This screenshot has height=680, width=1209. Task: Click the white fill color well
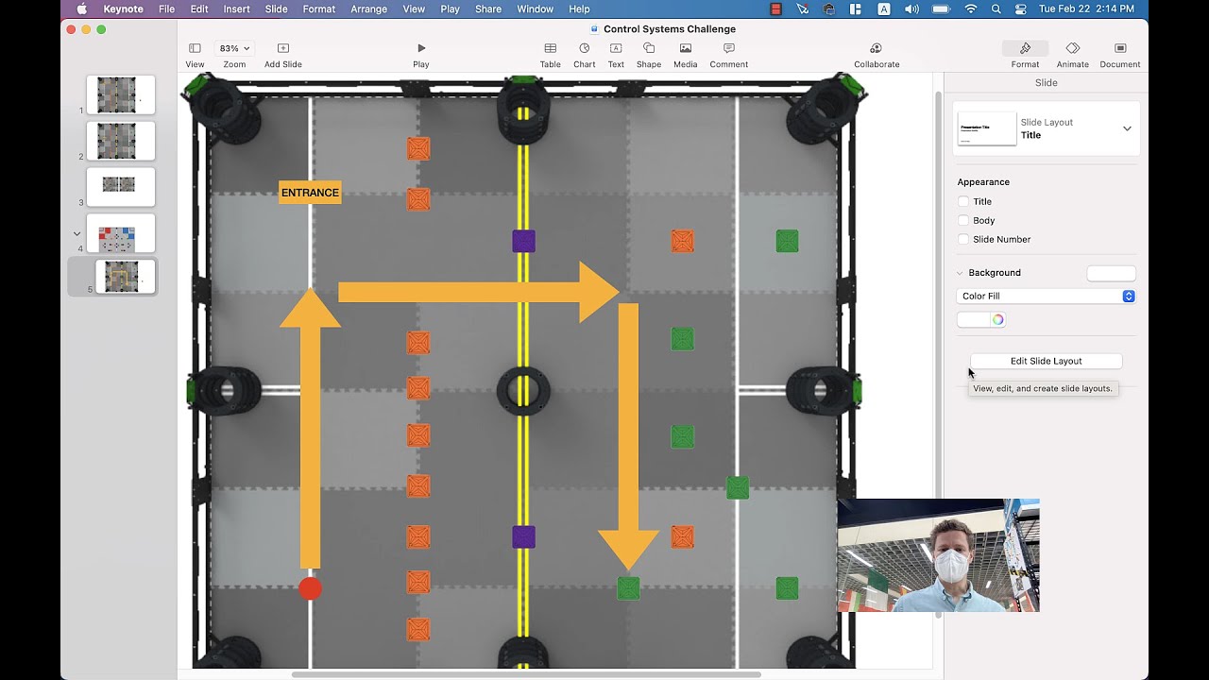973,319
